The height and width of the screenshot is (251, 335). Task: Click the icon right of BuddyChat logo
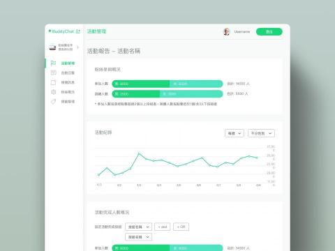78,31
